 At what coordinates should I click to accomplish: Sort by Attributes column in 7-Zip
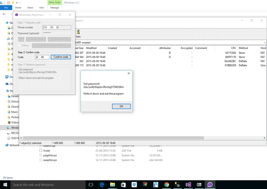pos(161,48)
